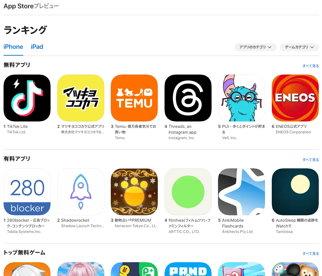
Task: Expand the ゲームカテゴリ dropdown
Action: tap(299, 47)
